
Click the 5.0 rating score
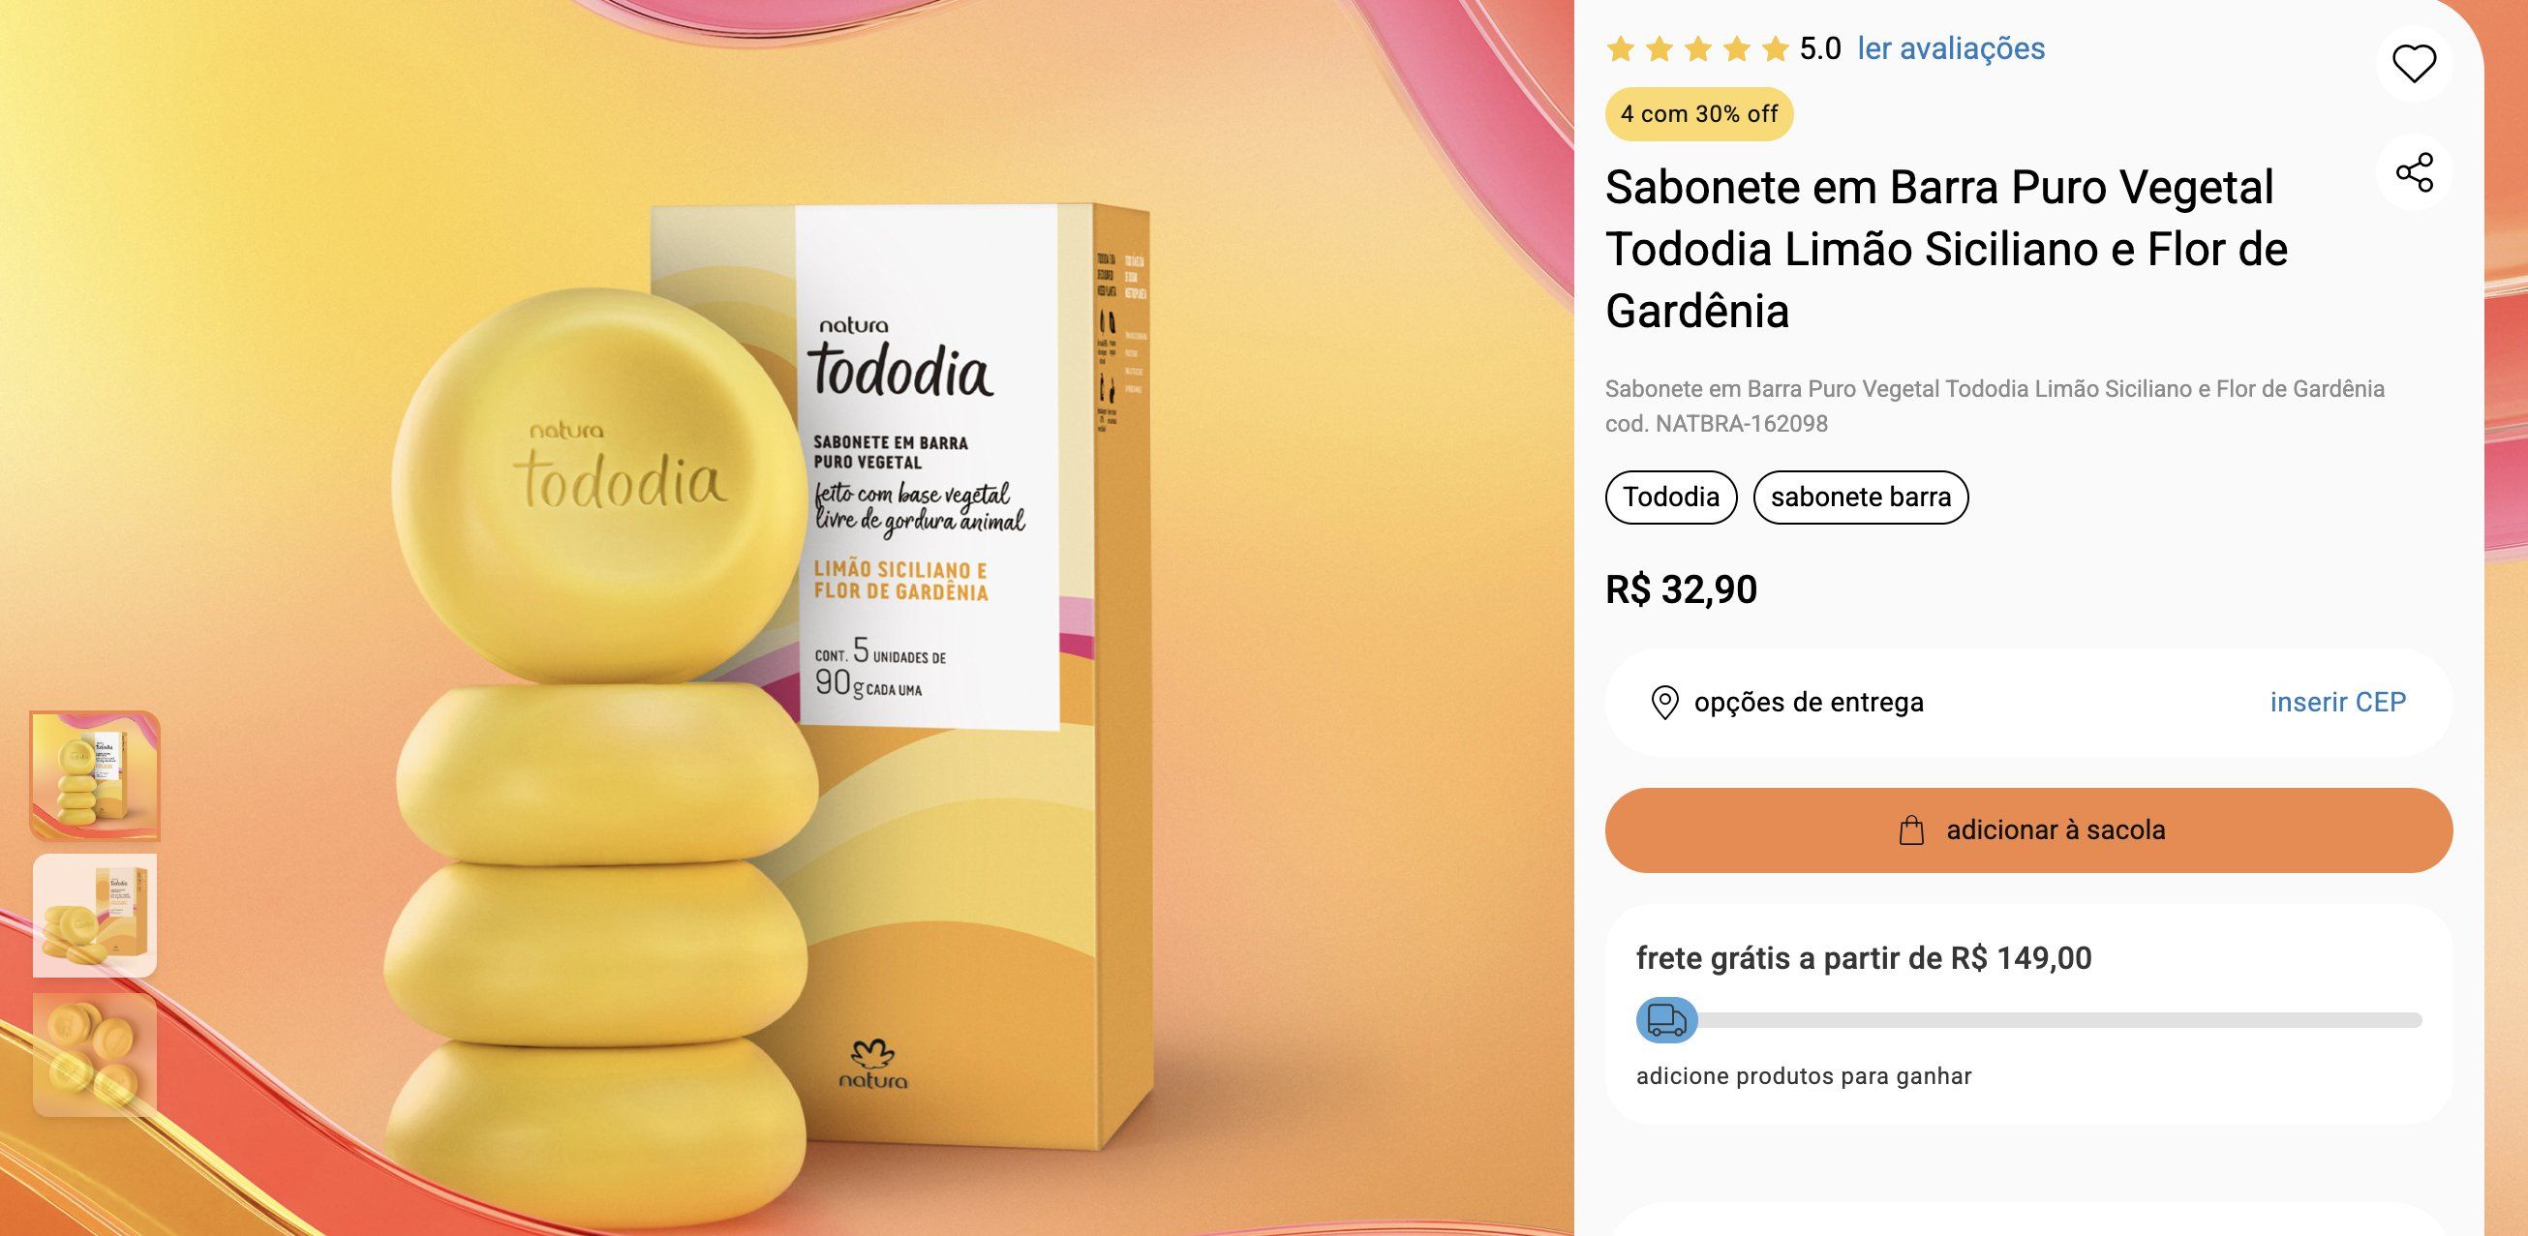click(1819, 49)
